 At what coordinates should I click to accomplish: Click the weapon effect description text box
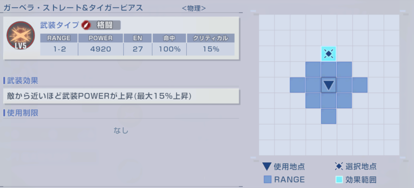[121, 97]
